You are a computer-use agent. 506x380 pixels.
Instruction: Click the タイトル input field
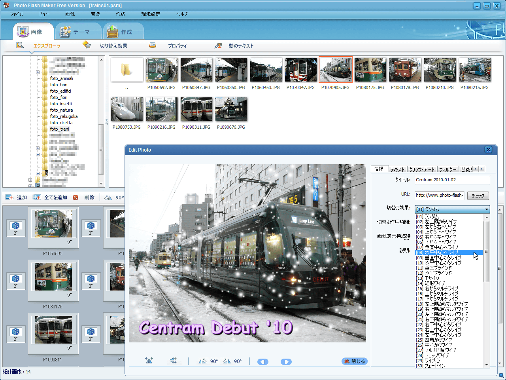pyautogui.click(x=452, y=180)
